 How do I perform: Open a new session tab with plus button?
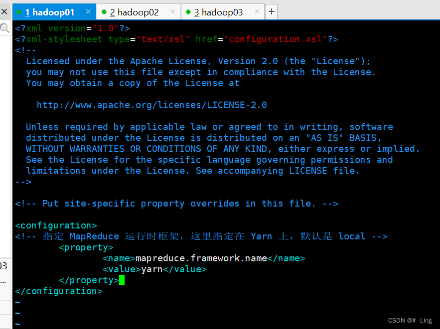pos(272,12)
